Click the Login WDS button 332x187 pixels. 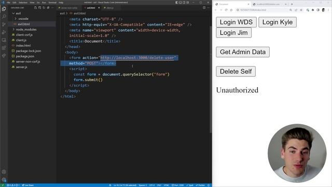point(236,22)
